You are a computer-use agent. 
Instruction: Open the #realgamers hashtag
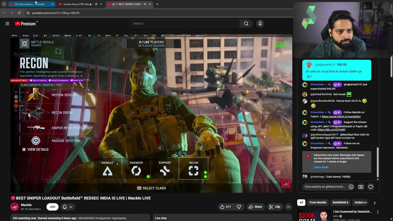(103, 218)
